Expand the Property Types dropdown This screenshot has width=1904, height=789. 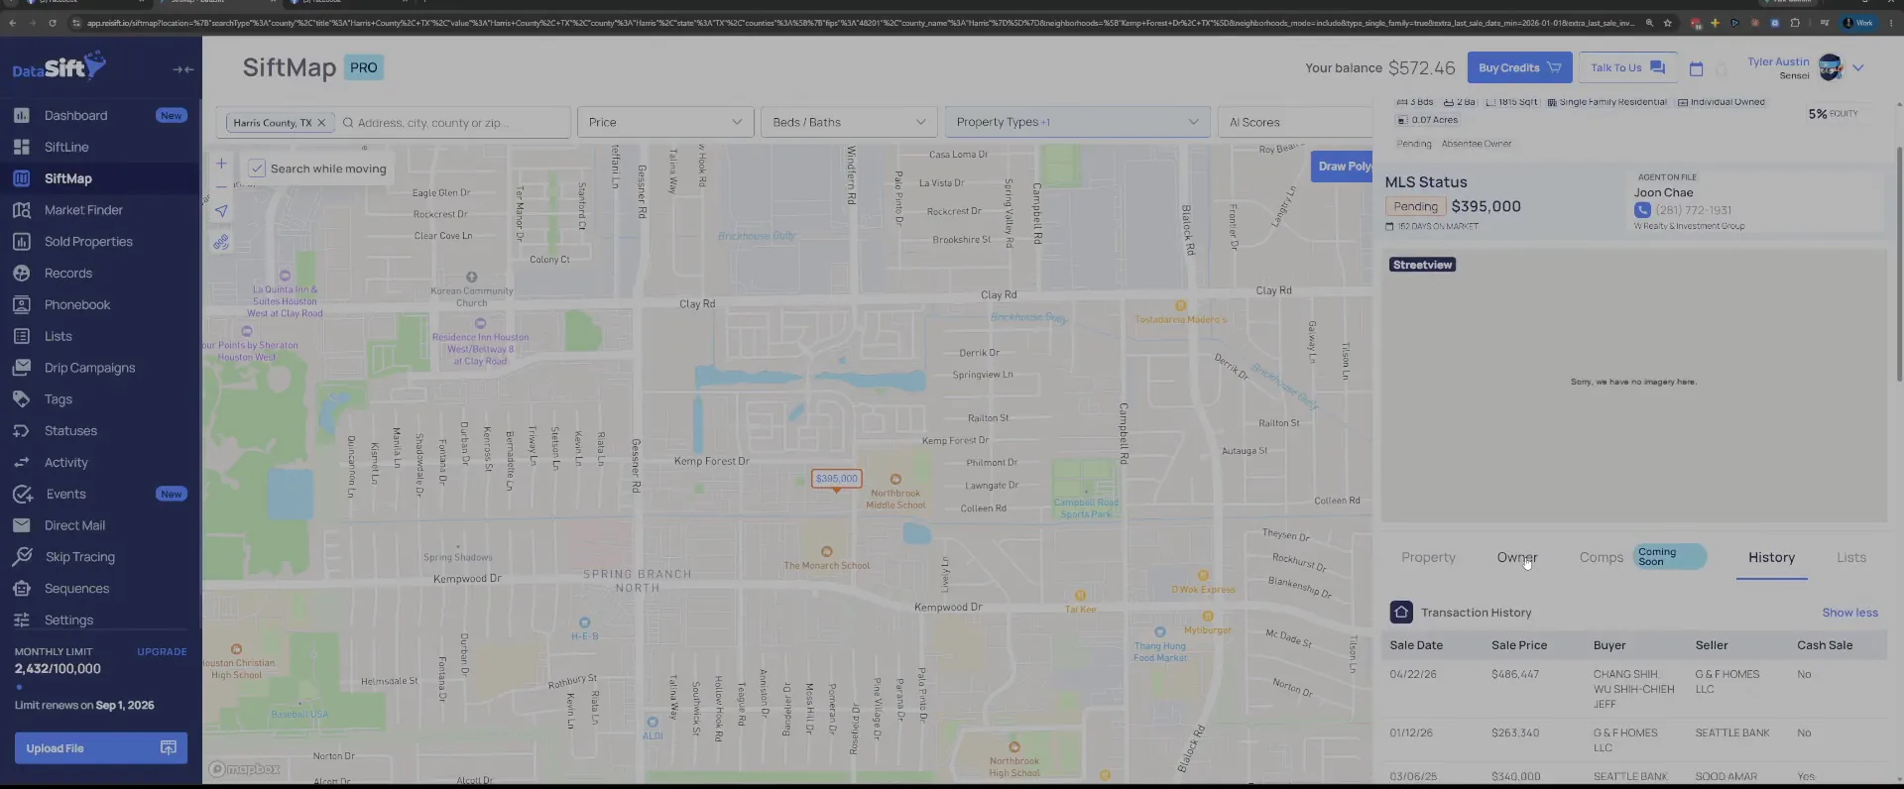coord(1077,122)
